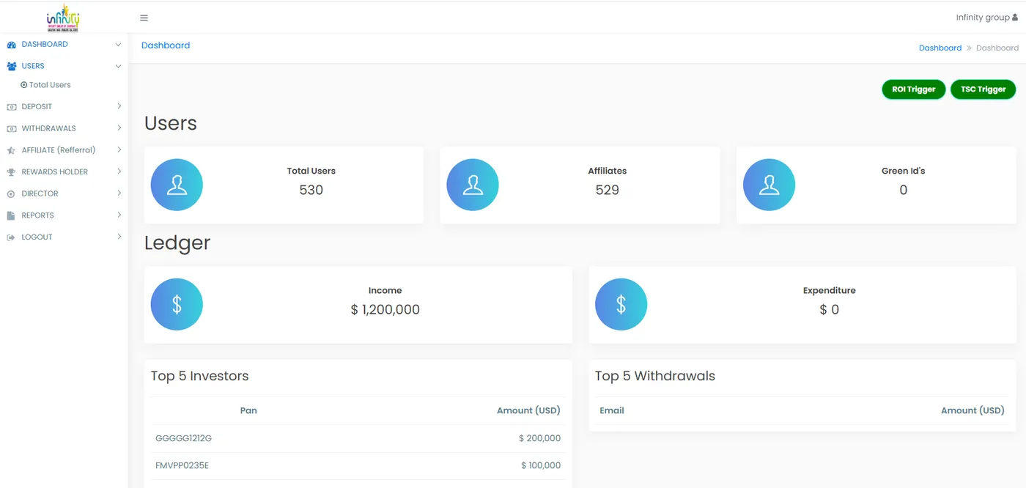This screenshot has height=488, width=1026.
Task: Click the Director circle icon in sidebar
Action: click(11, 194)
